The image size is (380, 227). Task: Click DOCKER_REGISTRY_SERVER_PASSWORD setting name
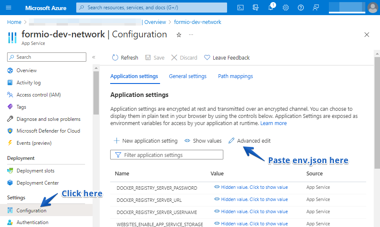[157, 188]
